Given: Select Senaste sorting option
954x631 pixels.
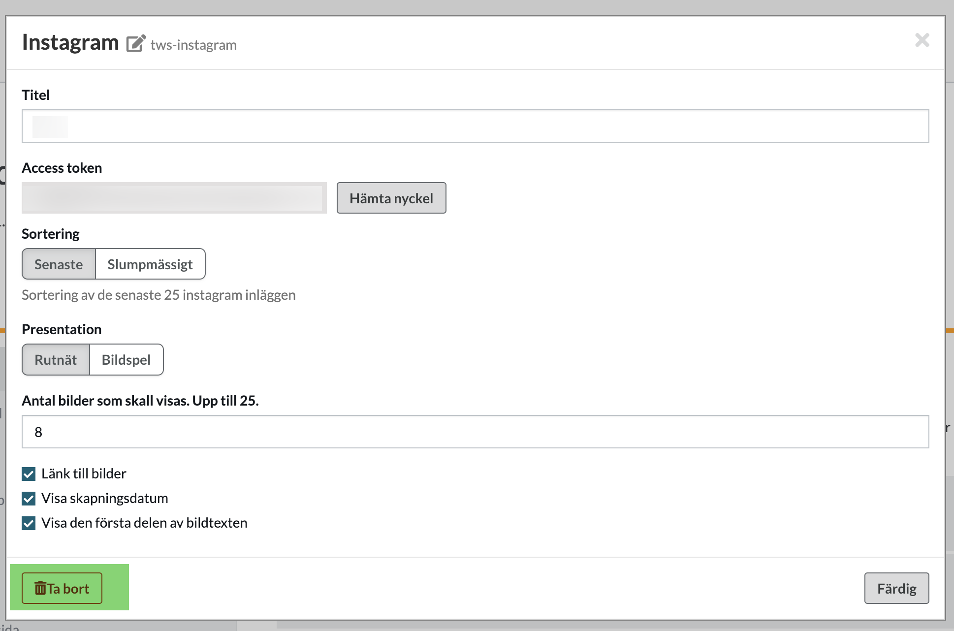Looking at the screenshot, I should pos(59,264).
